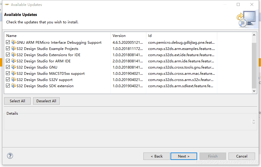Image resolution: width=261 pixels, height=167 pixels.
Task: Click the S32V support feature icon
Action: coord(14,80)
